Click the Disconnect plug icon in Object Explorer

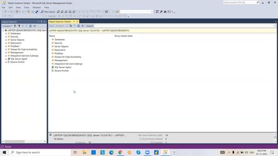pyautogui.click(x=19, y=26)
